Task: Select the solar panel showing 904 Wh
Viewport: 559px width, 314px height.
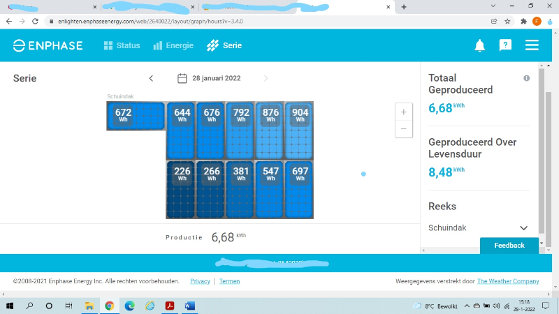Action: (299, 130)
